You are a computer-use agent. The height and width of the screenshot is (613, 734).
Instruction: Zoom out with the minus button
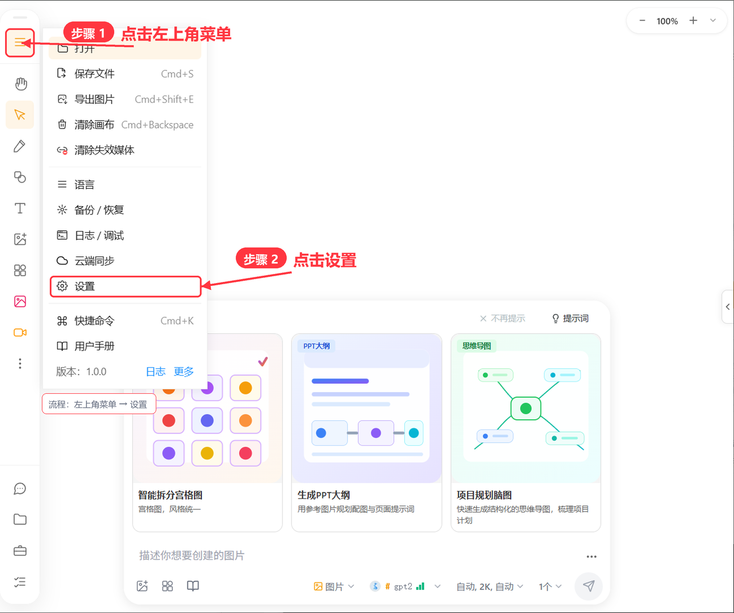642,21
